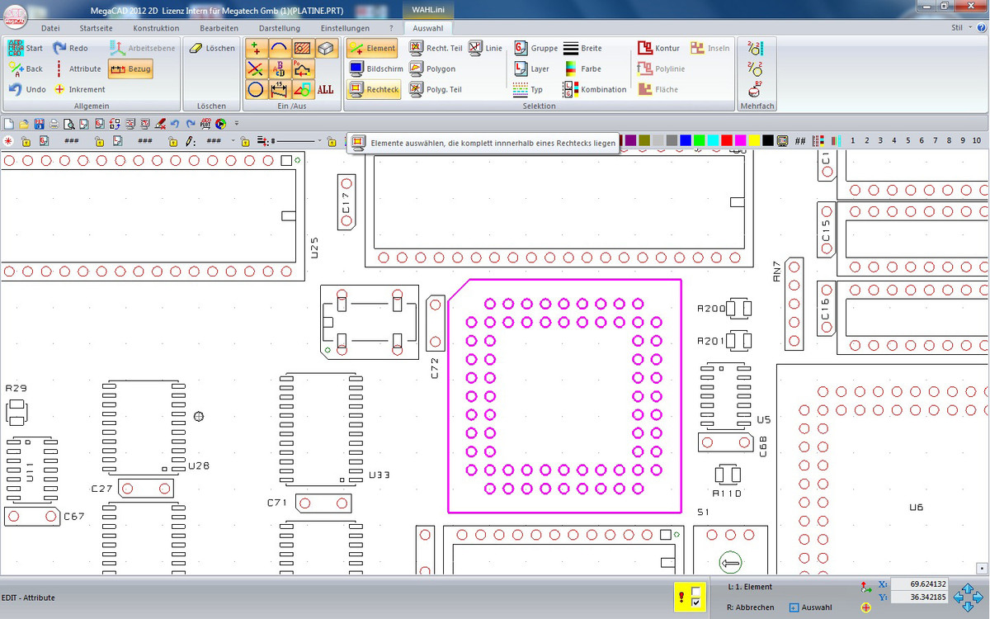Click the ## layer button
Screen dimensions: 990x619
[800, 141]
